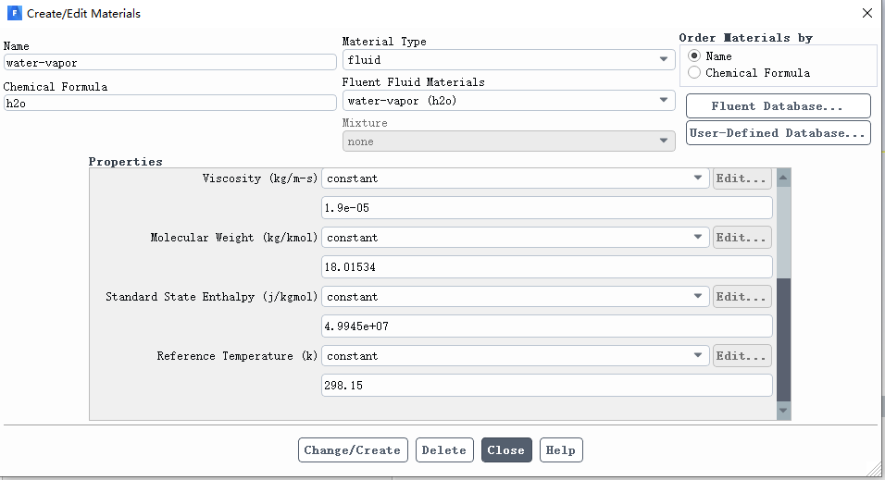Open the Material Type dropdown
Viewport: 885px width, 480px height.
pos(508,60)
